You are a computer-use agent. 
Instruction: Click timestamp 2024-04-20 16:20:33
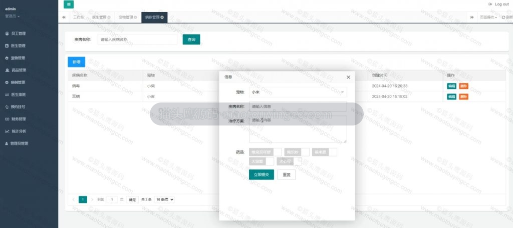click(x=390, y=86)
